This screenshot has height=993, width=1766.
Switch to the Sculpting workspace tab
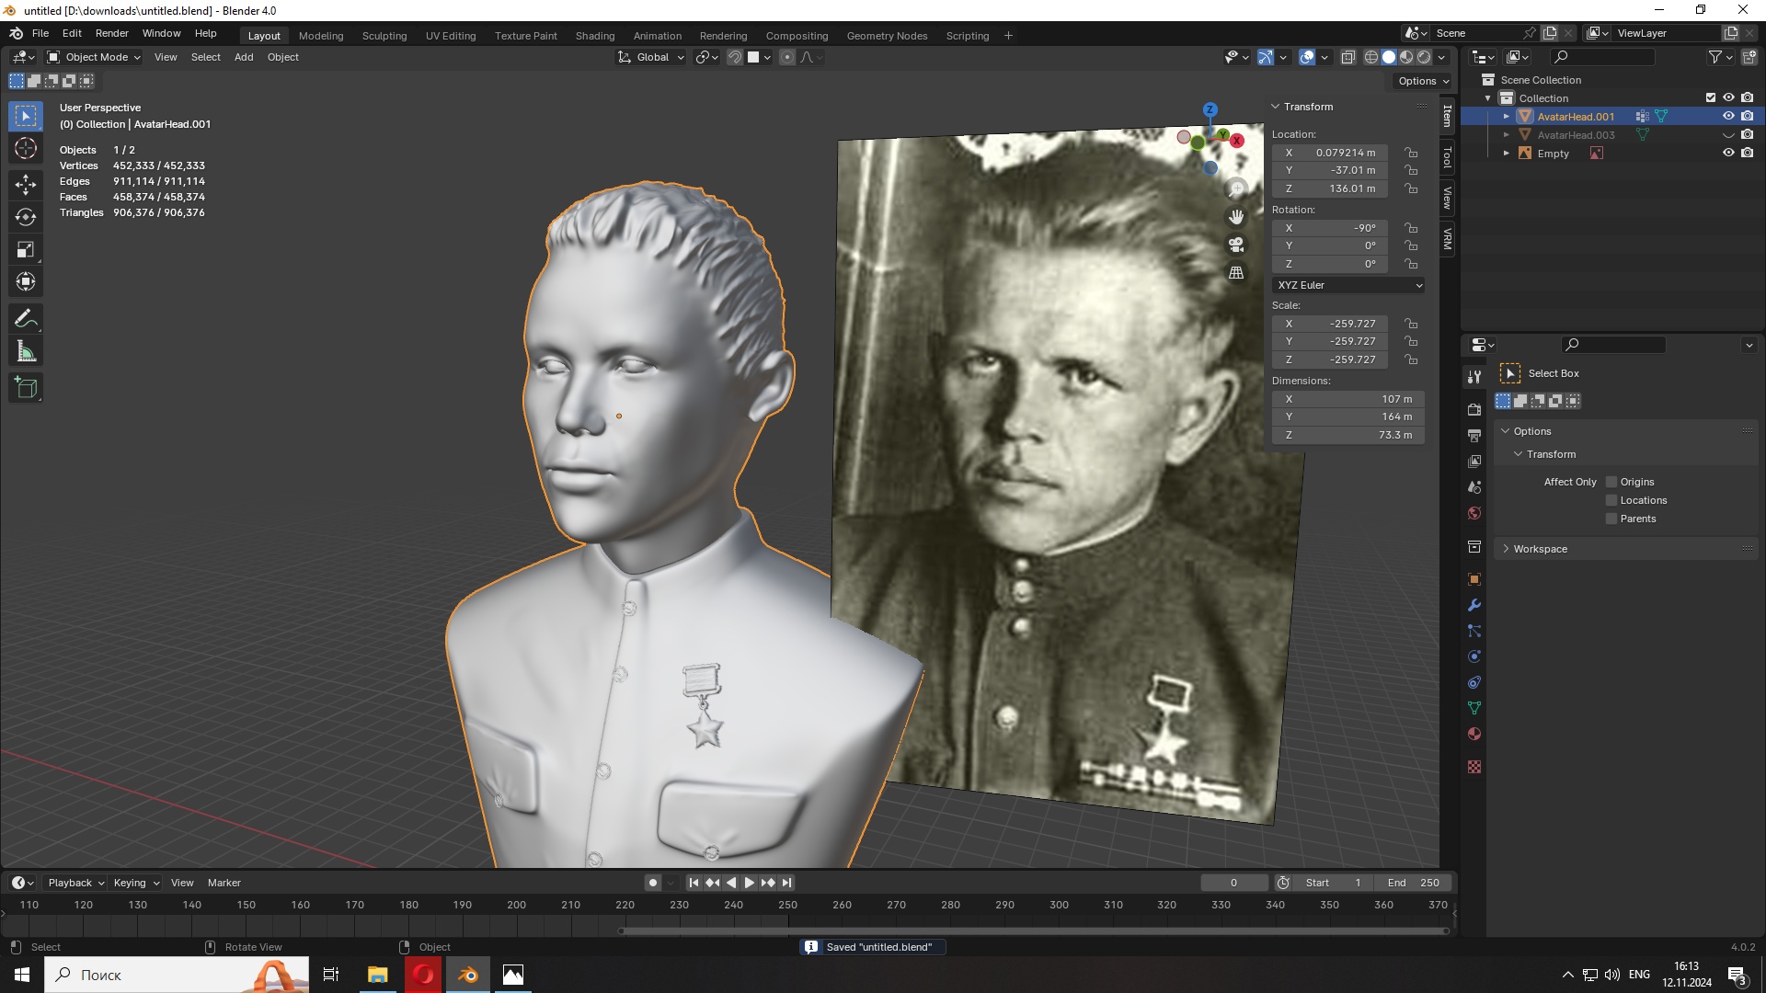click(384, 36)
